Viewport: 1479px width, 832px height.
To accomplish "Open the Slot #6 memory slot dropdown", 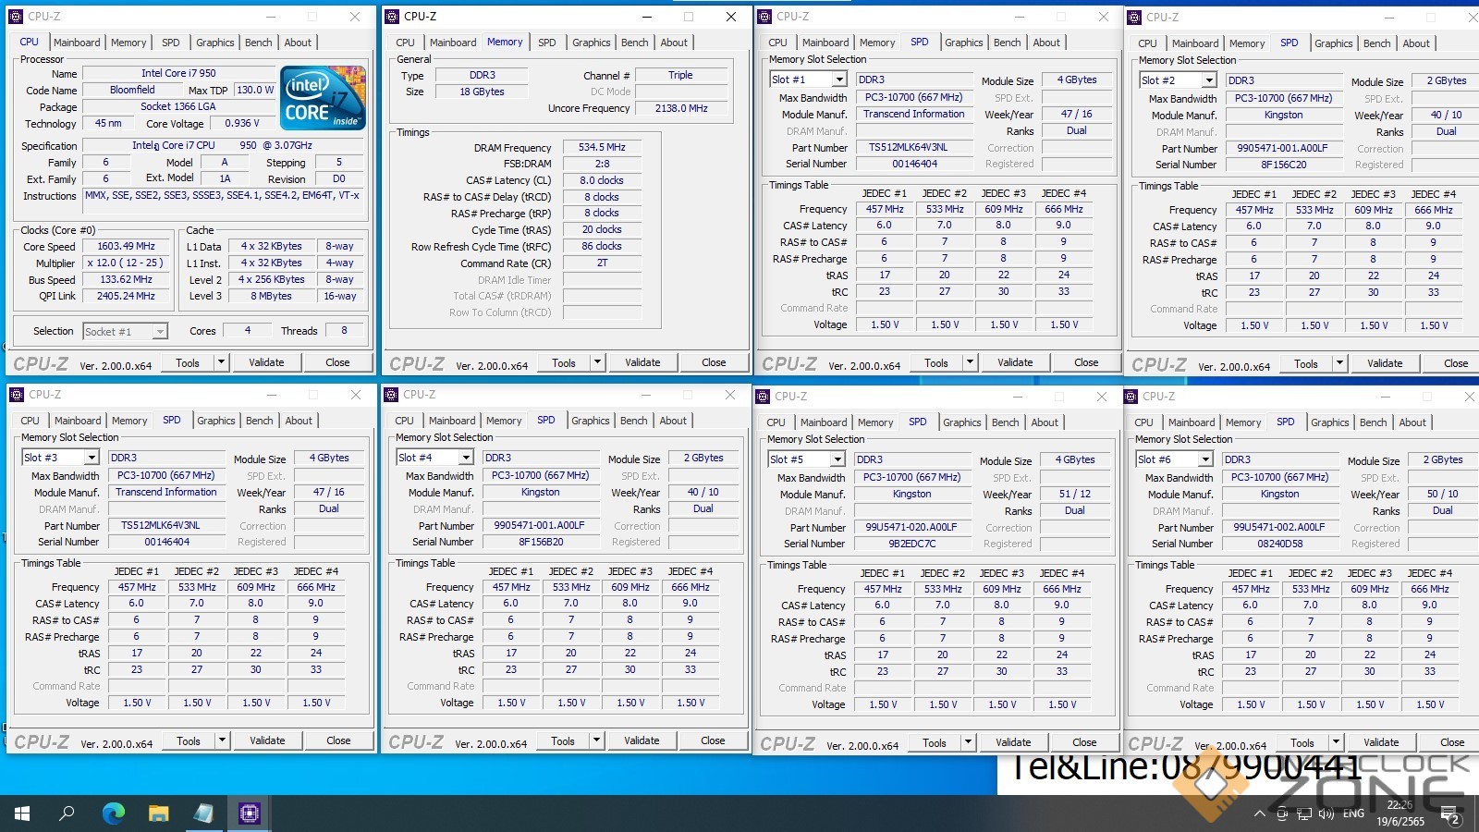I will [x=1205, y=459].
